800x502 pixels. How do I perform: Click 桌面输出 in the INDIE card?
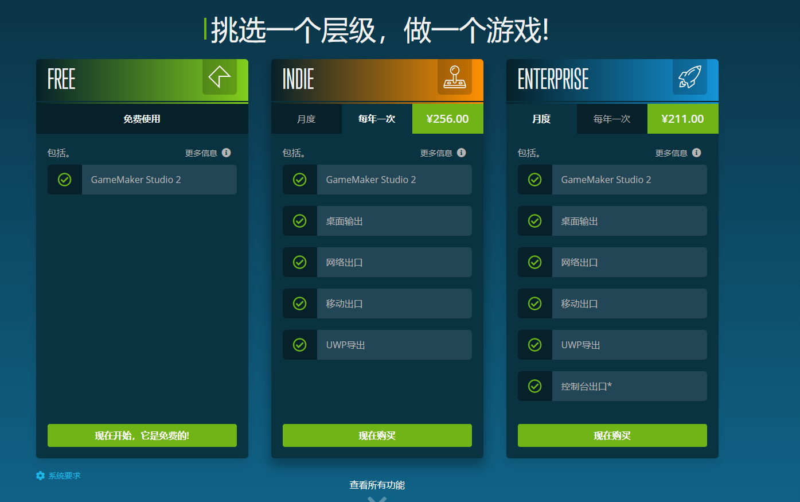[344, 221]
